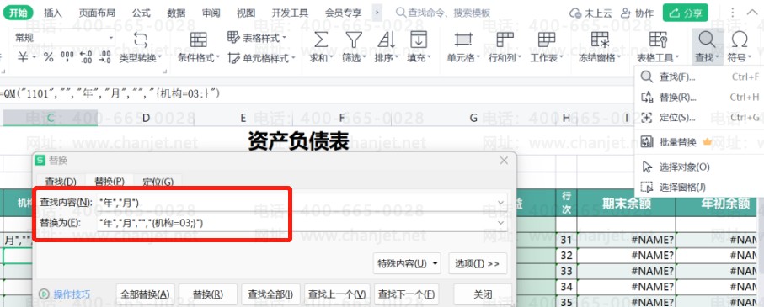Select 定位(S) from the dropdown menu
Viewport: 764px width, 307px height.
(x=700, y=117)
